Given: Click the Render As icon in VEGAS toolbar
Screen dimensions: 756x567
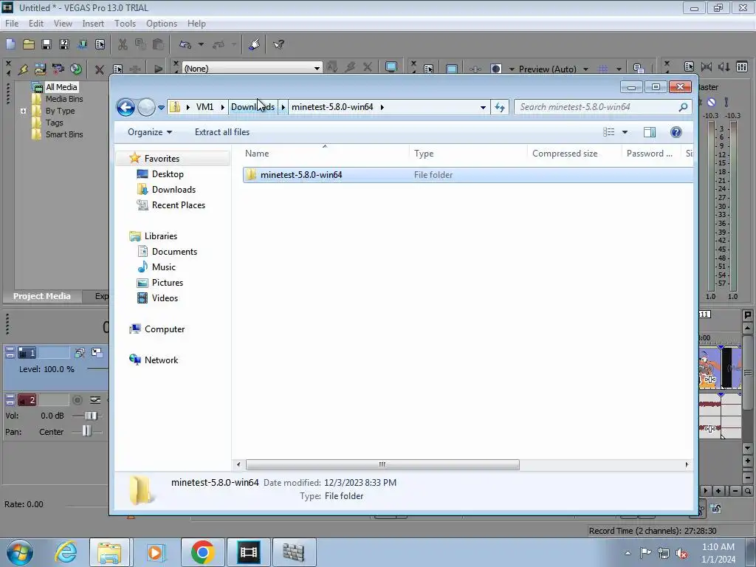Looking at the screenshot, I should [x=82, y=44].
